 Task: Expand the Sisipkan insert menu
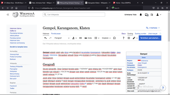[x=106, y=38]
